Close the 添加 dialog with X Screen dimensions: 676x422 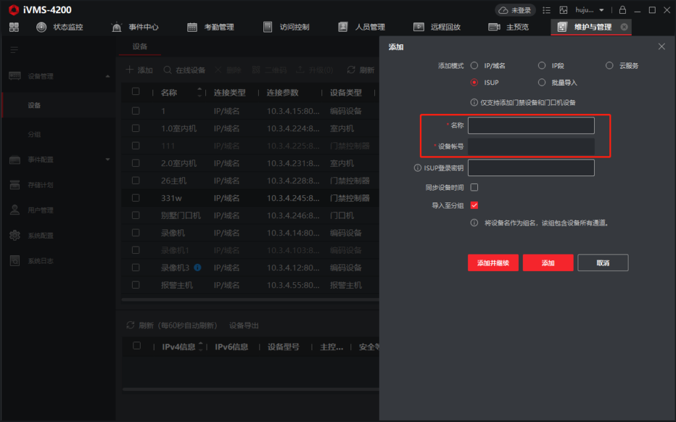pos(661,47)
